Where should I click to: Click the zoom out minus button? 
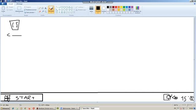tap(180, 105)
